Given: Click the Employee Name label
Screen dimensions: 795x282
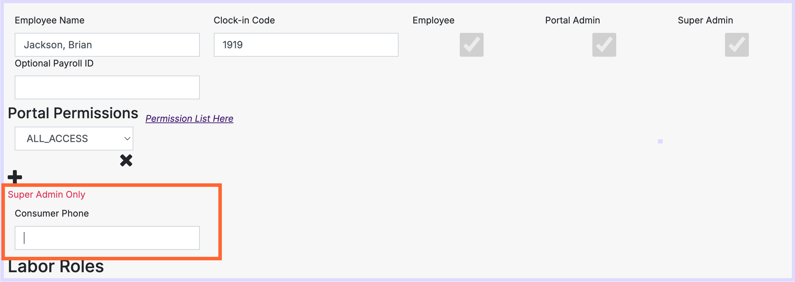Looking at the screenshot, I should click(x=49, y=20).
